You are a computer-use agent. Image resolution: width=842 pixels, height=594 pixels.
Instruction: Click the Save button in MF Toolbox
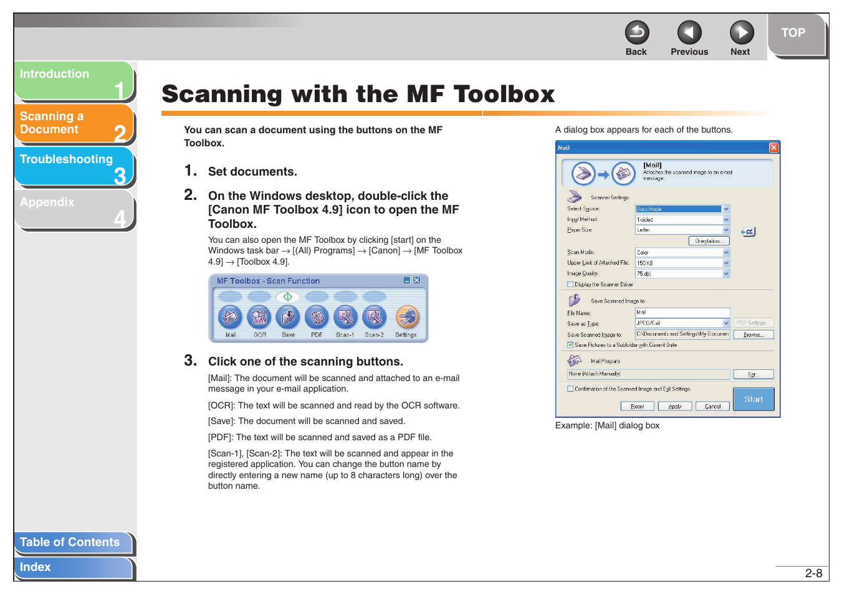point(288,317)
